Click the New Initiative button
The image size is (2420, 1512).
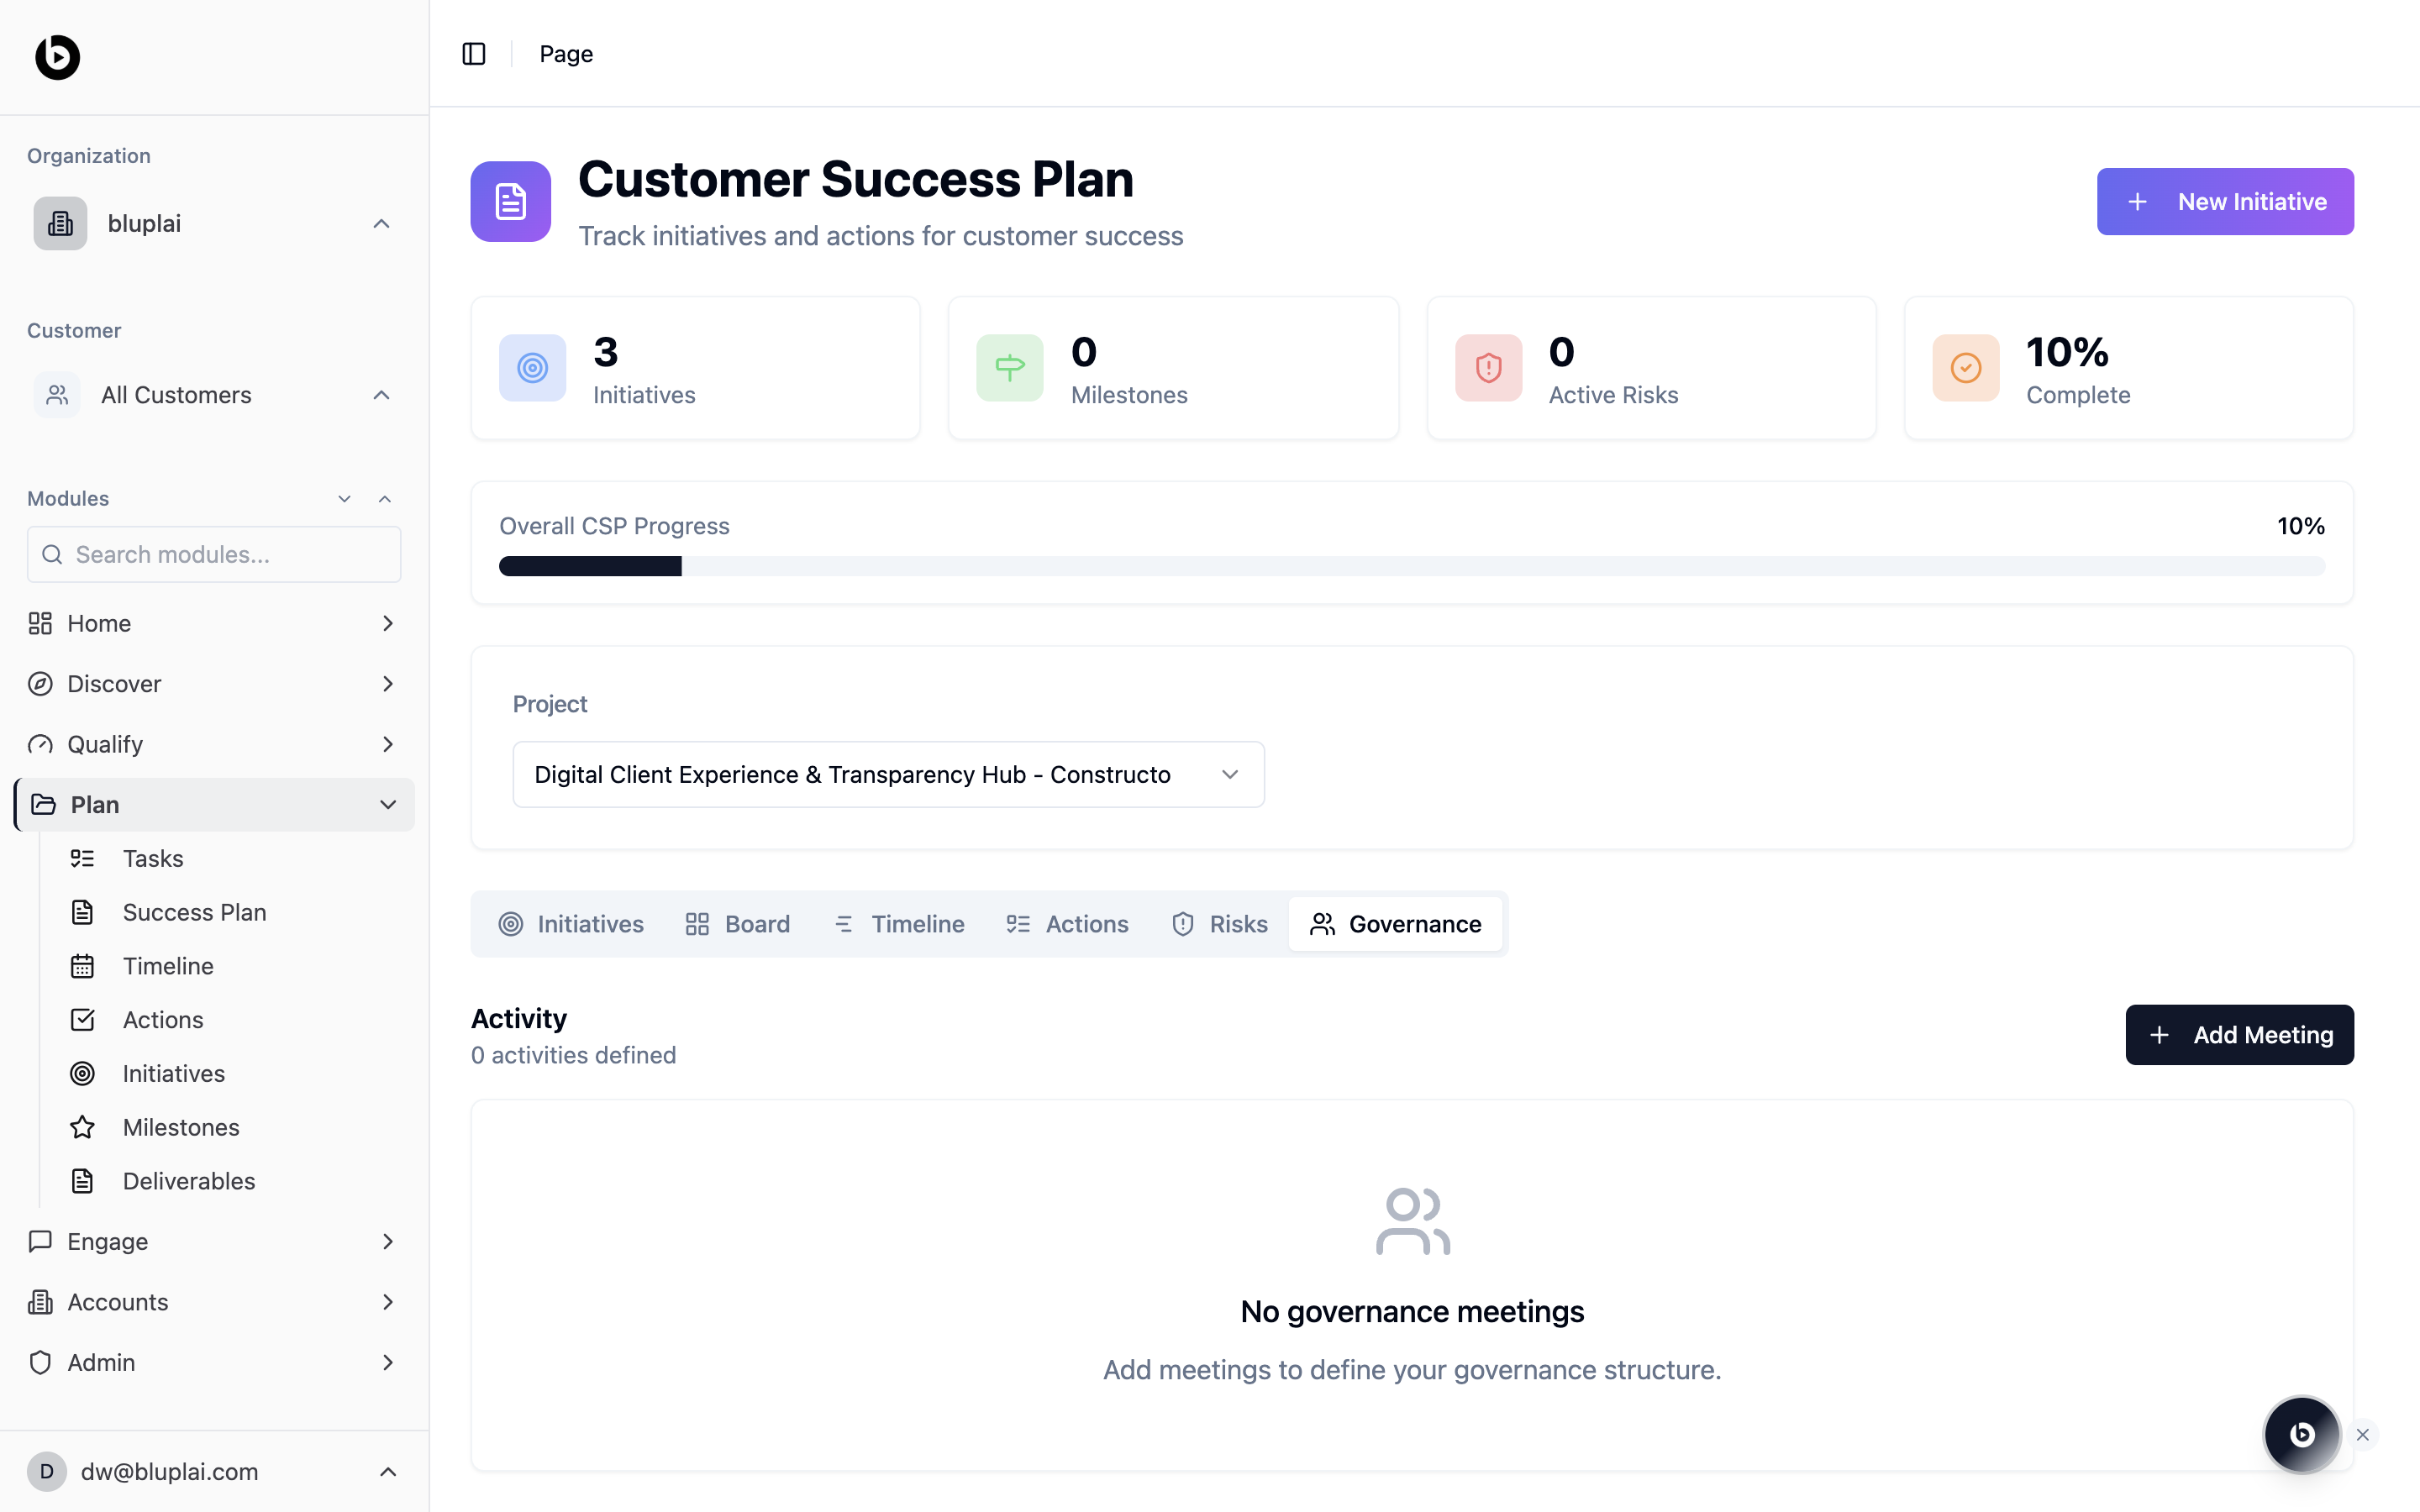click(x=2224, y=201)
